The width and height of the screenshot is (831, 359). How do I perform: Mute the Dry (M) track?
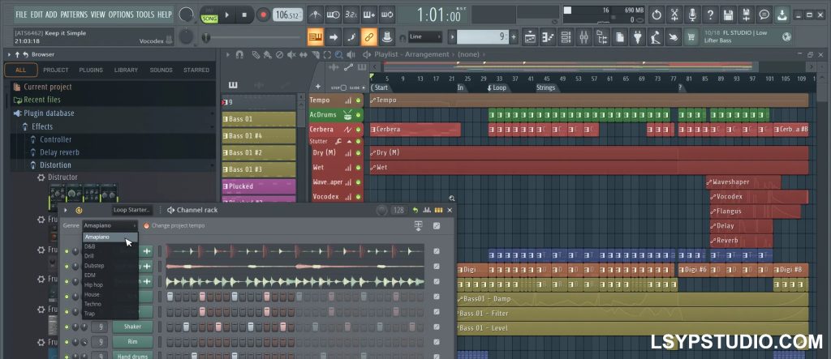358,153
